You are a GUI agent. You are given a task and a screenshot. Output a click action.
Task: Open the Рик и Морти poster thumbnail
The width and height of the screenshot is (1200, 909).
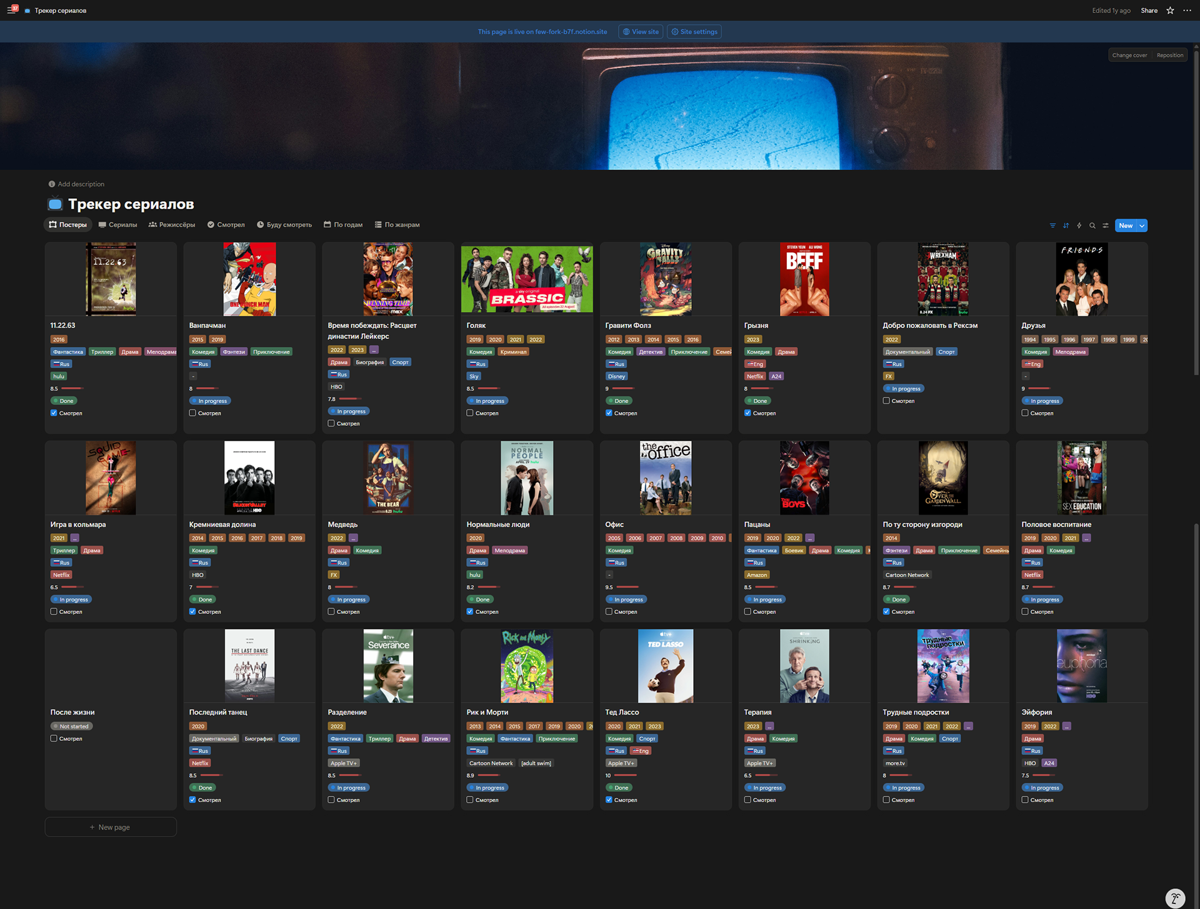coord(527,666)
